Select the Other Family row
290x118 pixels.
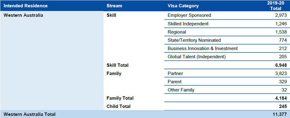227,90
